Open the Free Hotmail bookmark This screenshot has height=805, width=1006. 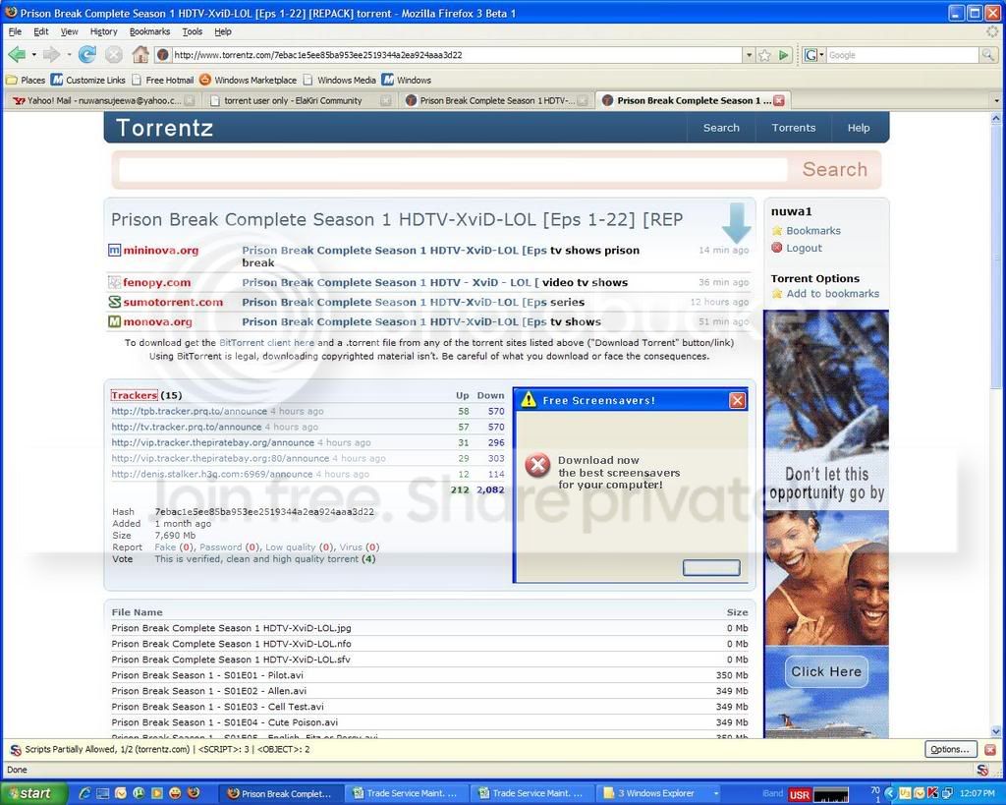tap(162, 81)
